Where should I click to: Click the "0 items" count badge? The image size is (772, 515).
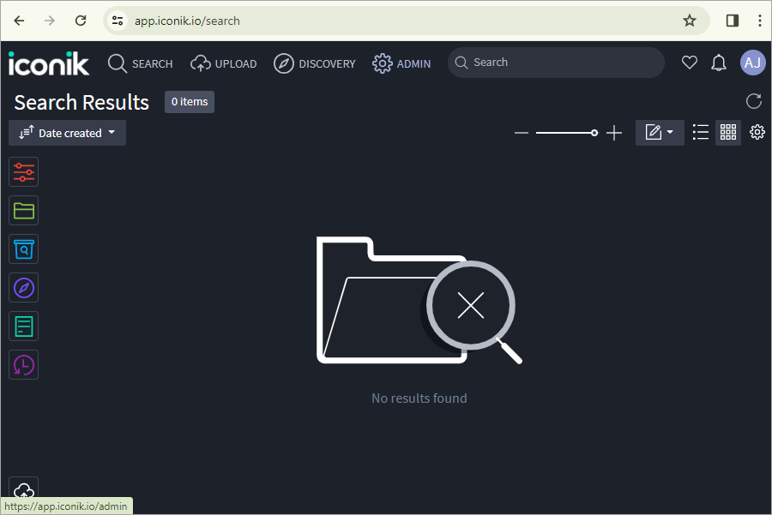point(190,102)
